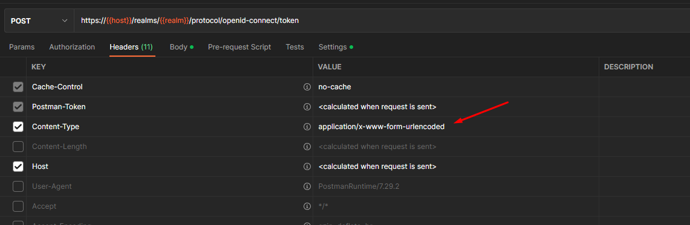
Task: Click info icon next to Postman-Token
Action: point(307,107)
